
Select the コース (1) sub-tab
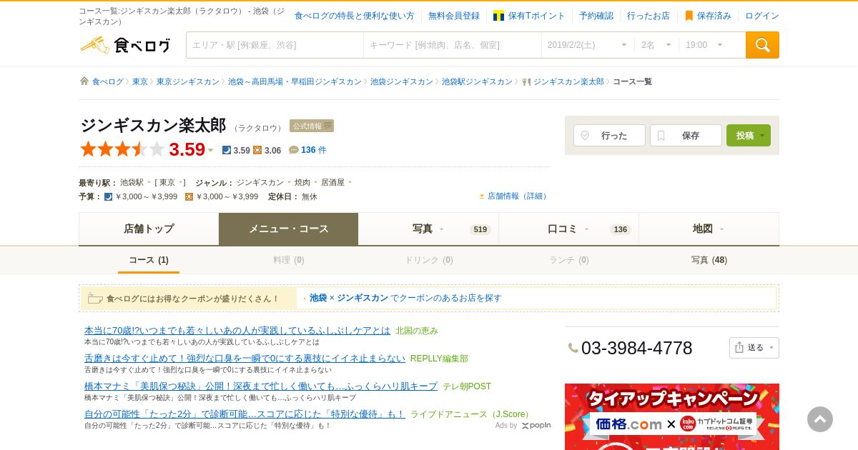[x=149, y=260]
